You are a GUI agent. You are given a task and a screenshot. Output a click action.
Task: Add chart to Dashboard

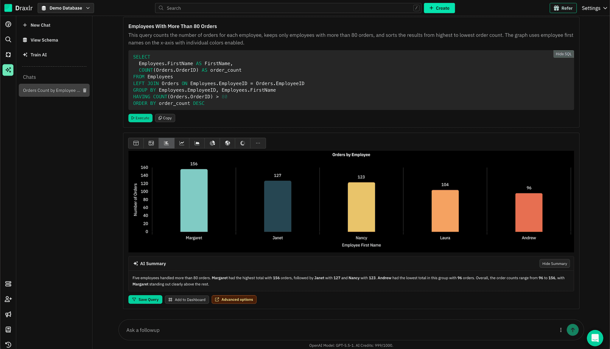[x=187, y=300]
